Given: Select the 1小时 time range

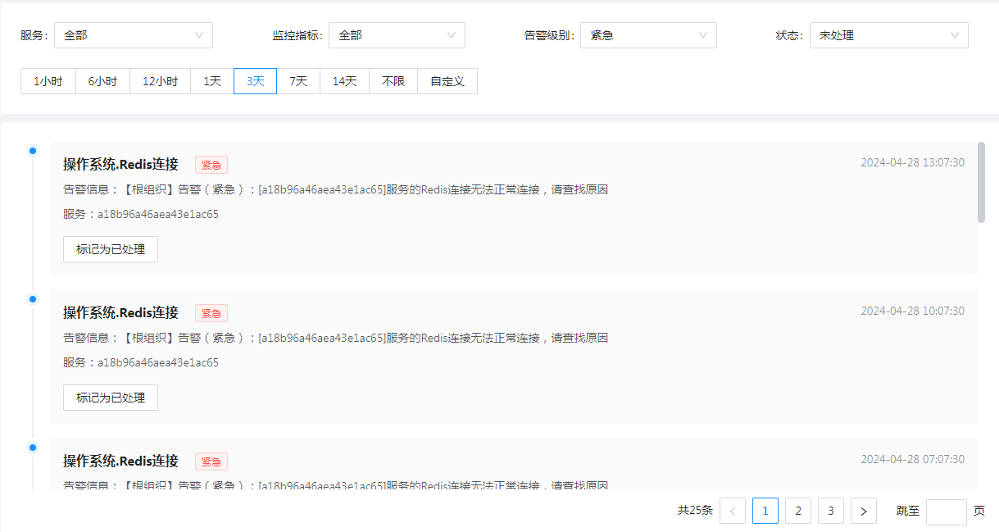Looking at the screenshot, I should pyautogui.click(x=48, y=81).
